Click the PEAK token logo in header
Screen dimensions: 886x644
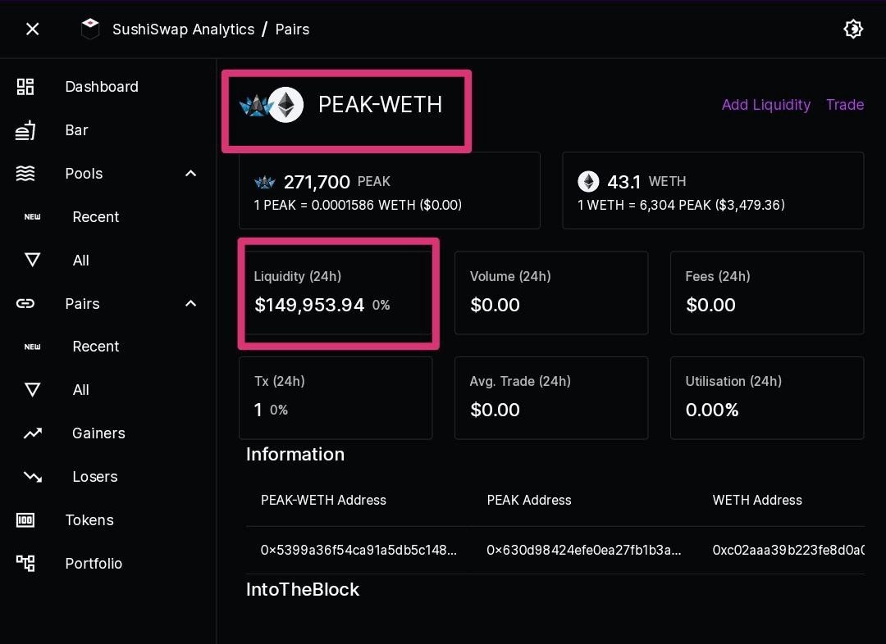point(254,105)
